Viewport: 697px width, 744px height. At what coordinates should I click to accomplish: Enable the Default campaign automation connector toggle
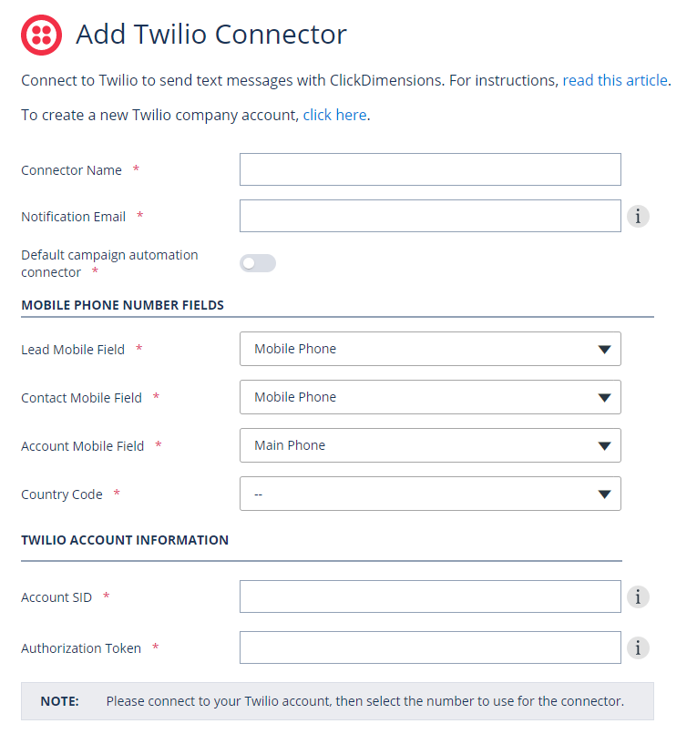click(257, 262)
